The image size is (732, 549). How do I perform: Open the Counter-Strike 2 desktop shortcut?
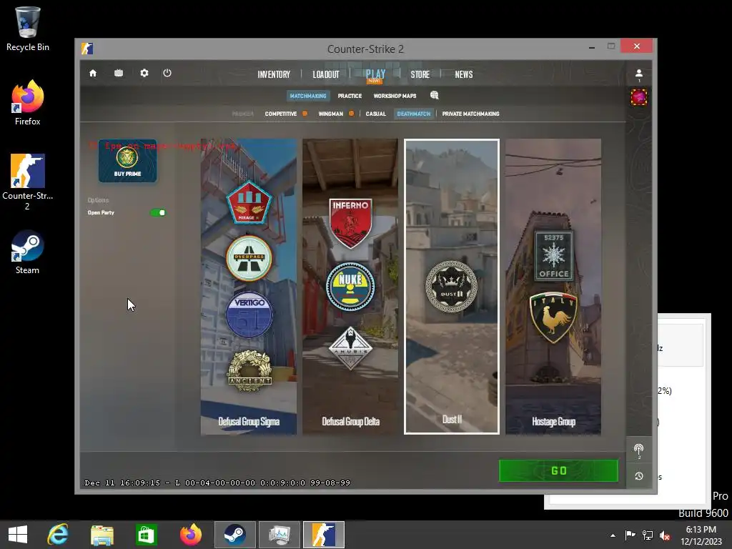click(28, 182)
